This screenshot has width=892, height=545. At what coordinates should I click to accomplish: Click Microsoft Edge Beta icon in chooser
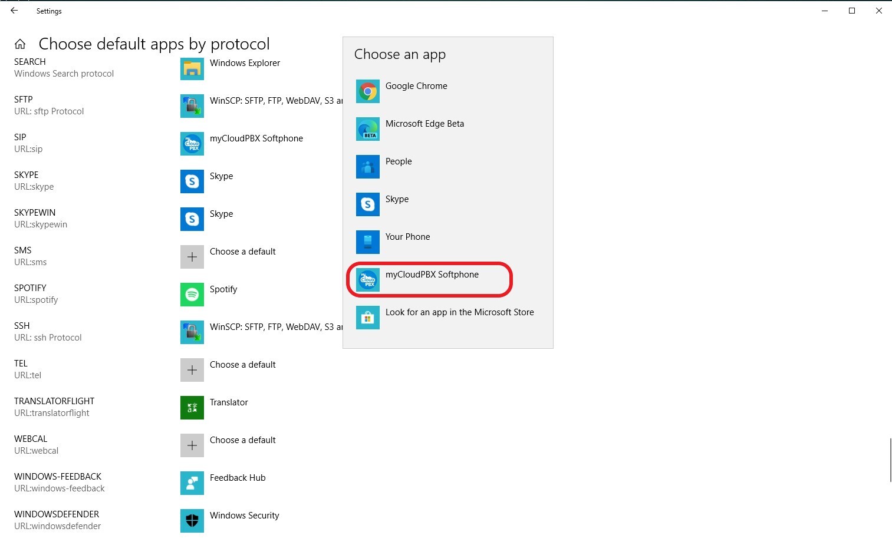tap(368, 129)
